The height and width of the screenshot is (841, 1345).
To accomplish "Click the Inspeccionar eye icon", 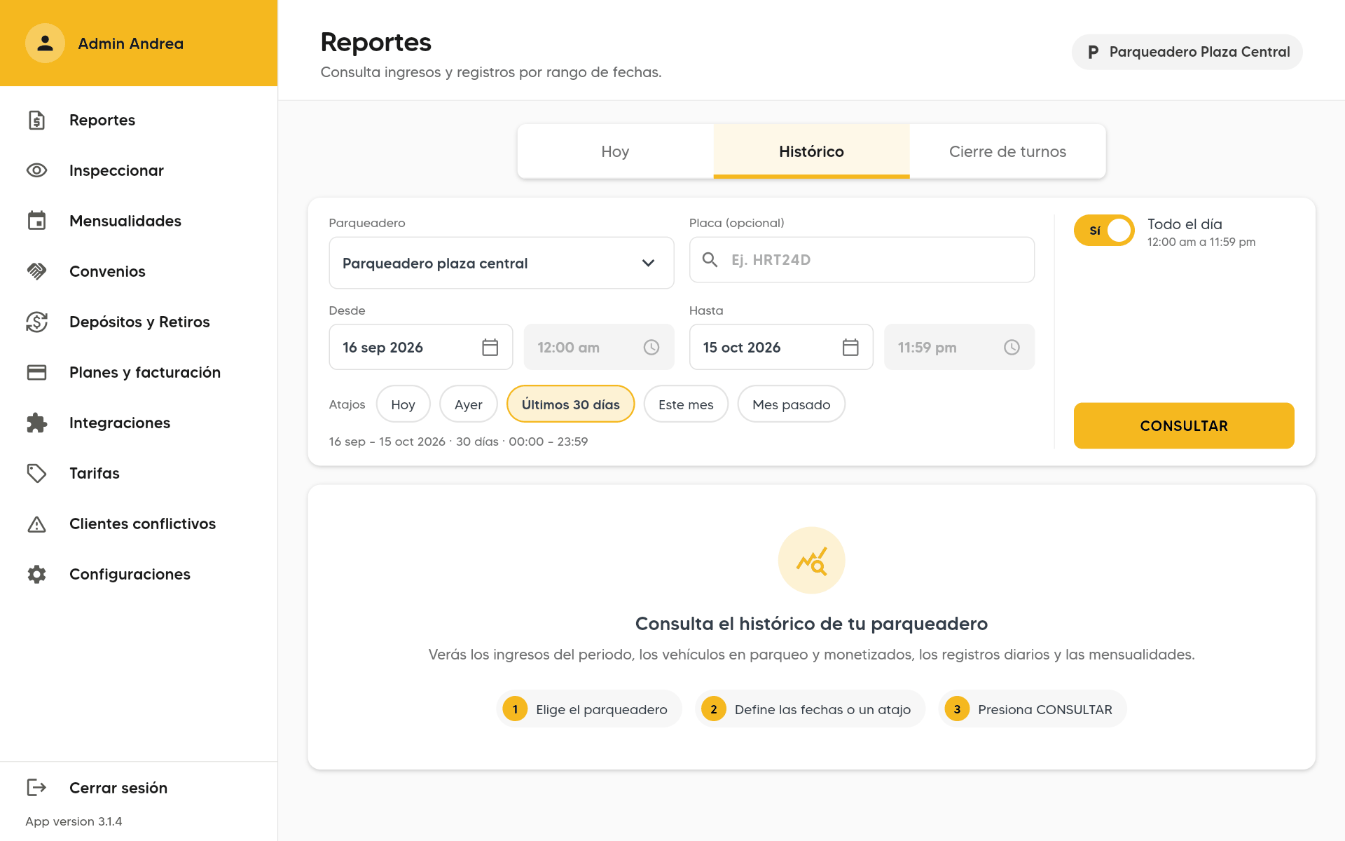I will click(36, 170).
